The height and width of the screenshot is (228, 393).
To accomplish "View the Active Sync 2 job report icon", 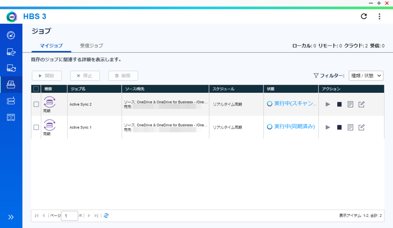I will coord(350,104).
